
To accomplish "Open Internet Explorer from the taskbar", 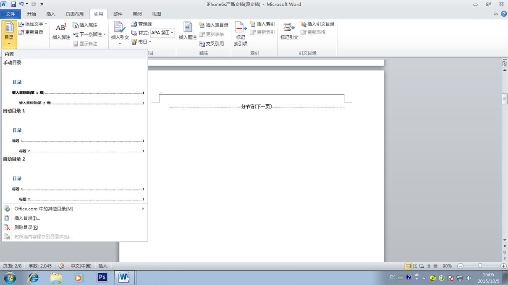I will tap(33, 277).
